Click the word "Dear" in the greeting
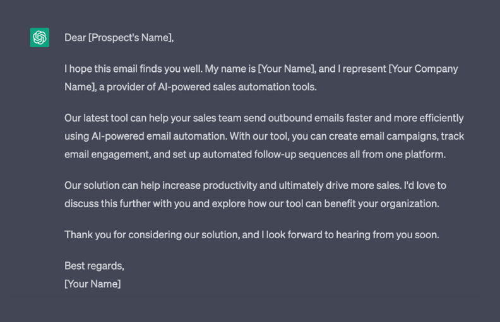500x322 pixels. 75,38
